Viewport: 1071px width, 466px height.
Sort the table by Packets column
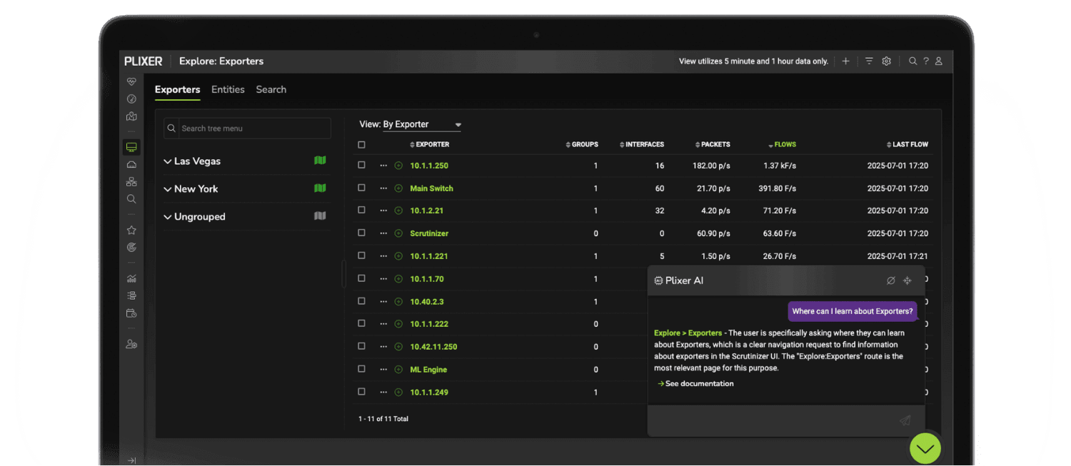click(x=713, y=145)
